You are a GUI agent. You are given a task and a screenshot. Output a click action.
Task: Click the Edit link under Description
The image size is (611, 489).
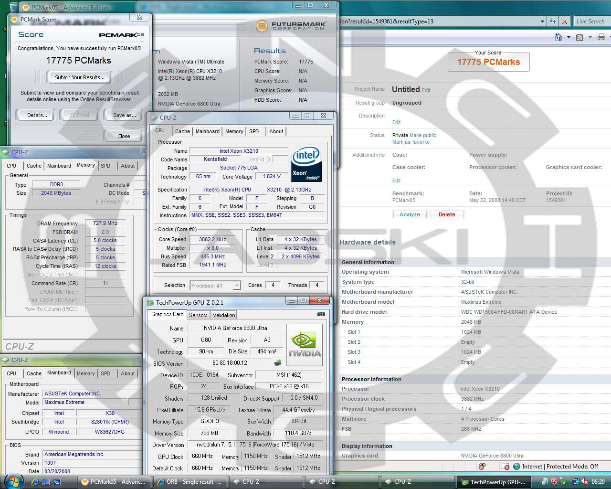[396, 122]
